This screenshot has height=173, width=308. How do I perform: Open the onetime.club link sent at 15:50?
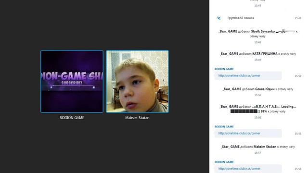click(x=239, y=75)
